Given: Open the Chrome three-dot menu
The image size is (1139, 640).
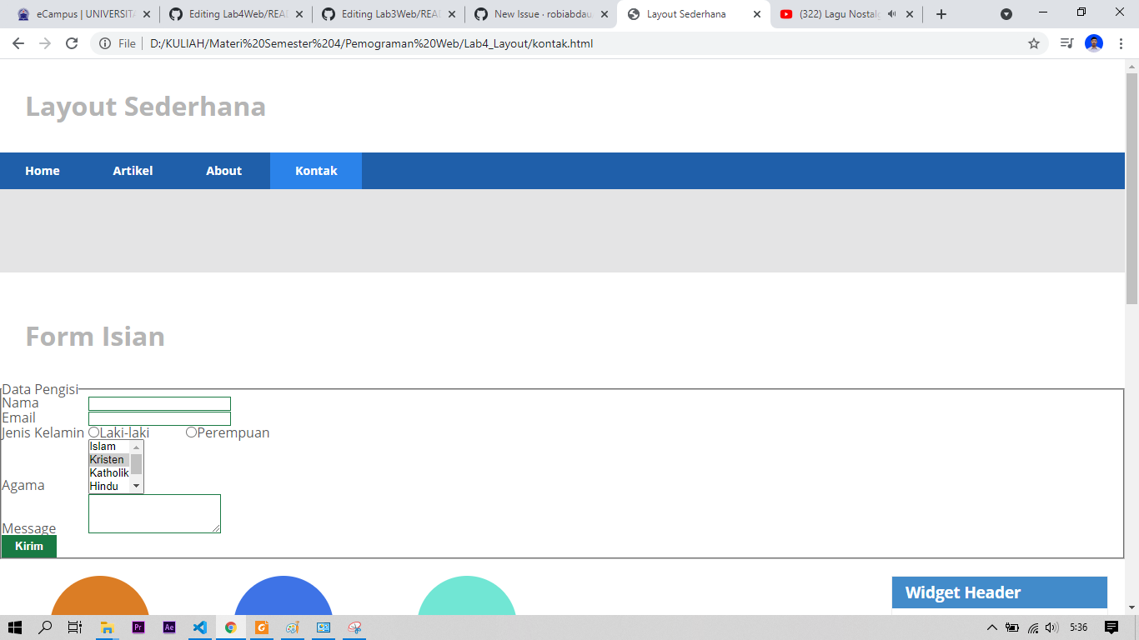Looking at the screenshot, I should (1121, 43).
